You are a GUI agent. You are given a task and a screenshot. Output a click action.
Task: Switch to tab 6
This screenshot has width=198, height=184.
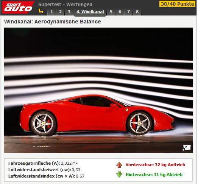[120, 12]
